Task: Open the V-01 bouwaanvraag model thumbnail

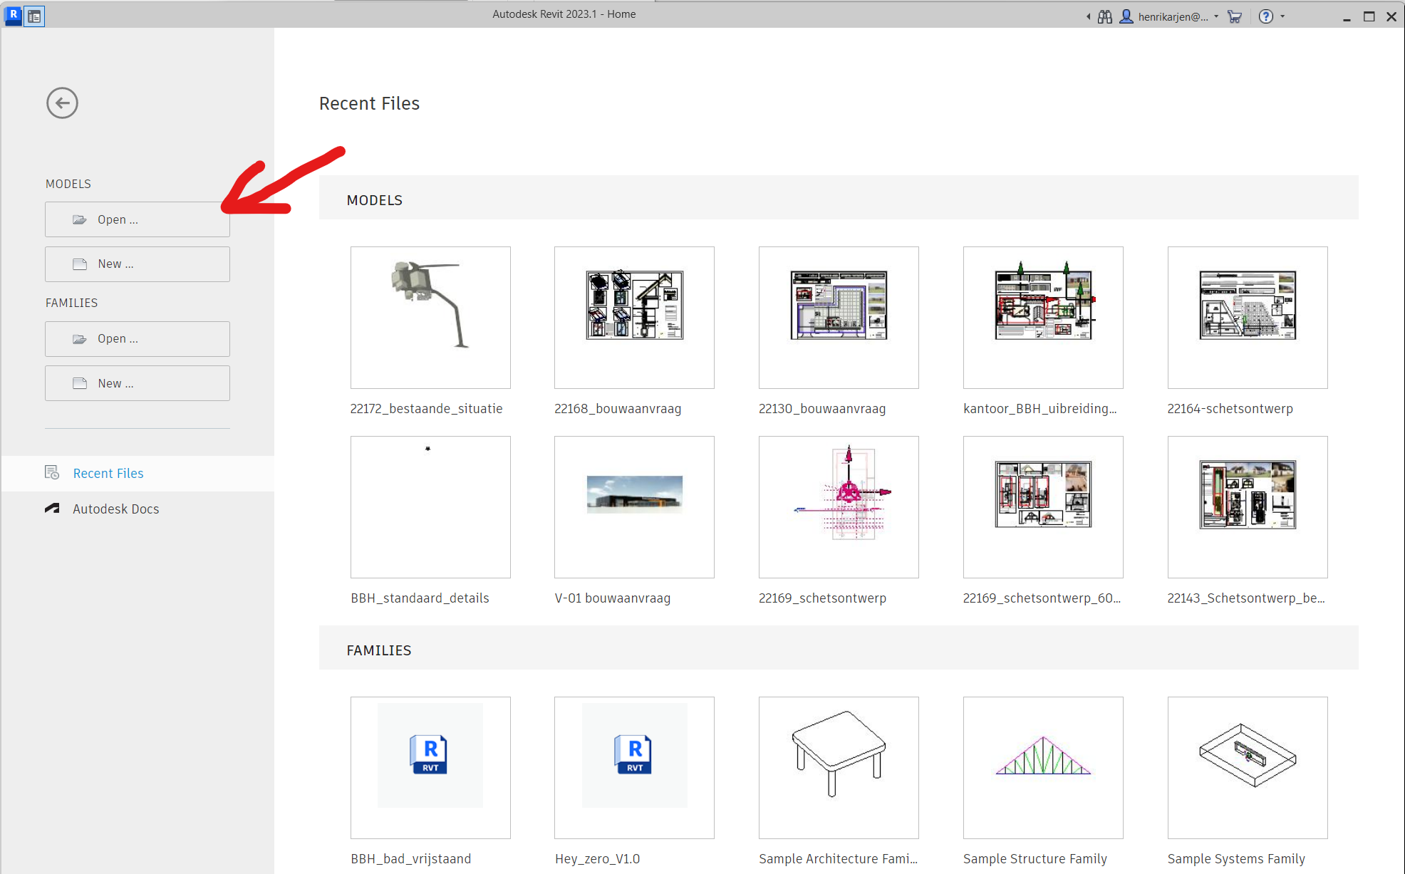Action: 633,507
